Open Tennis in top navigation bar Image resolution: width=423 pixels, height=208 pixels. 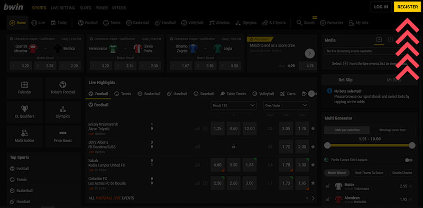click(x=112, y=23)
